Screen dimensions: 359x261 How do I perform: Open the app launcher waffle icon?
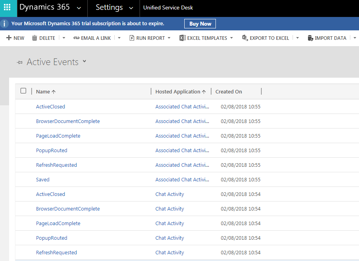tap(7, 7)
